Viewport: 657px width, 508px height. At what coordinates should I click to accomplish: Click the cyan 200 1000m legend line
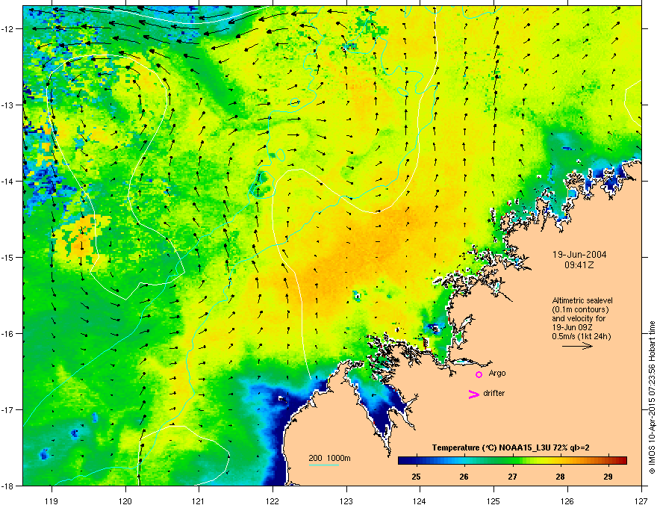[x=323, y=465]
